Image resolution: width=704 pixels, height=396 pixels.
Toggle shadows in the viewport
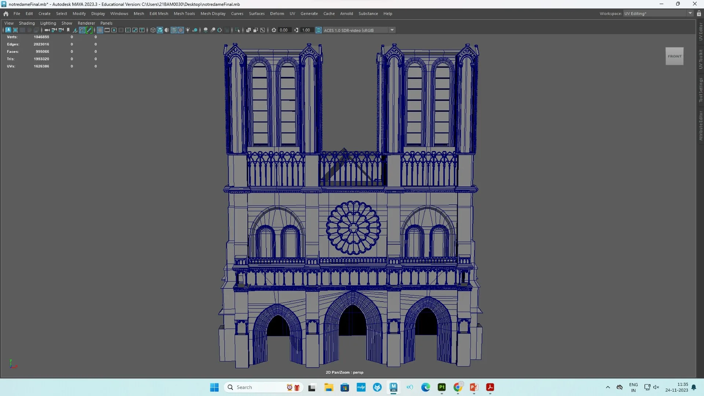coord(196,30)
